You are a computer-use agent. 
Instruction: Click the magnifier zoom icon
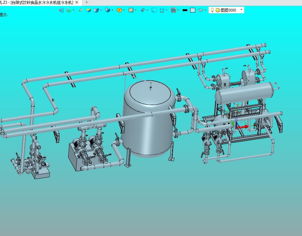[x=131, y=10]
